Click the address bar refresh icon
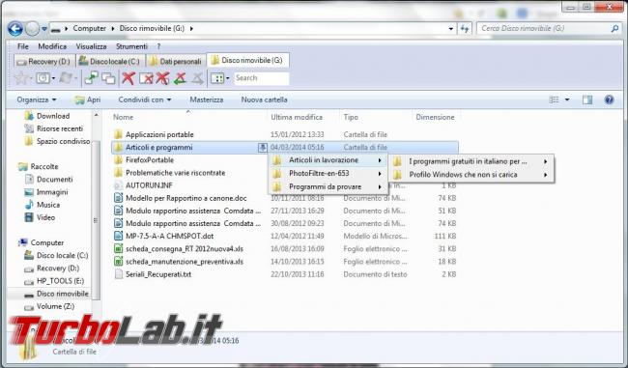Viewport: 628px width, 368px height. click(465, 28)
